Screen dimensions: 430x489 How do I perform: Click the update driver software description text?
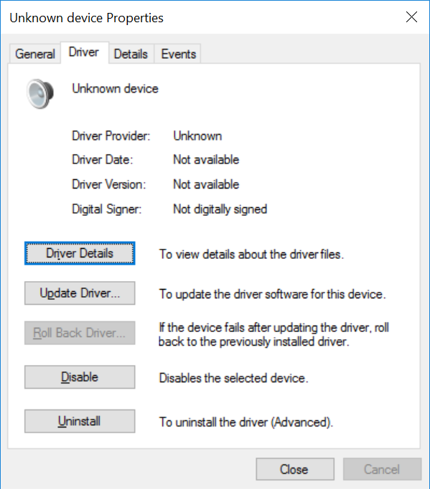click(x=273, y=294)
